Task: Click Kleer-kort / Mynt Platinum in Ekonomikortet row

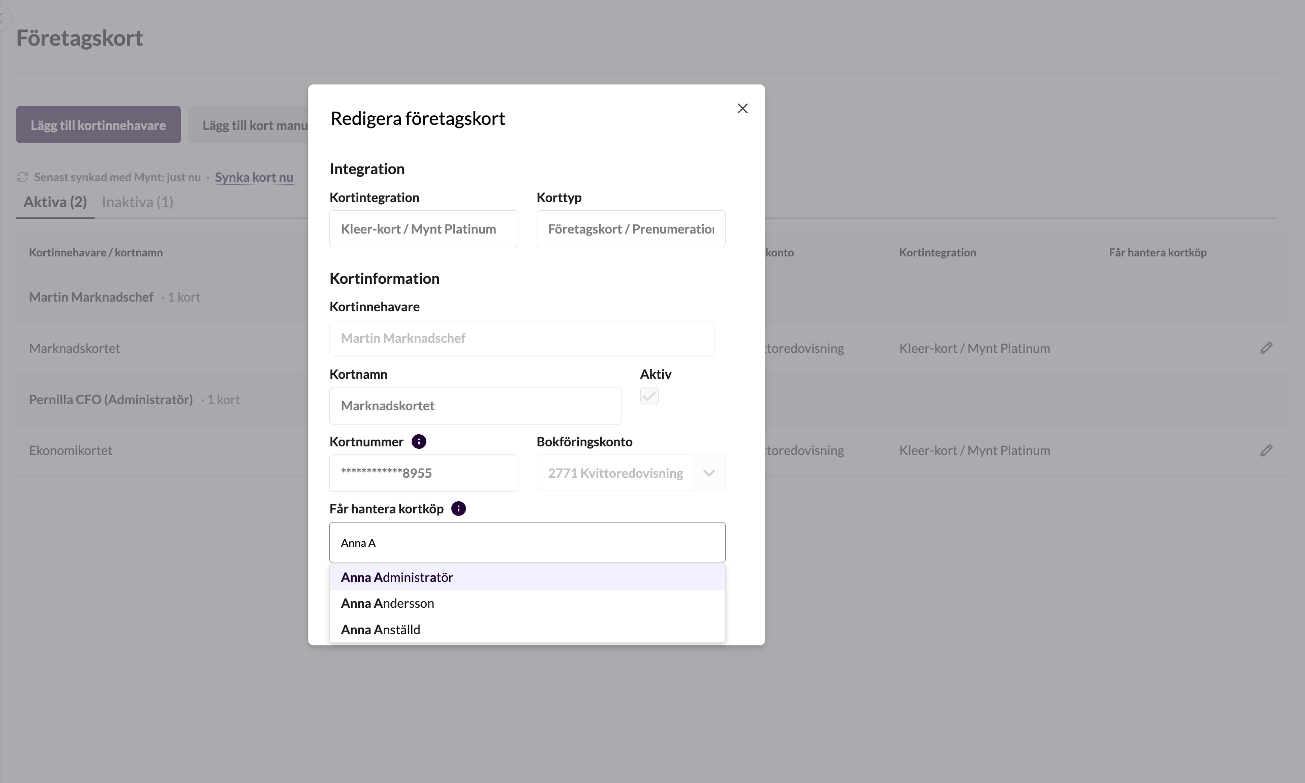Action: point(974,450)
